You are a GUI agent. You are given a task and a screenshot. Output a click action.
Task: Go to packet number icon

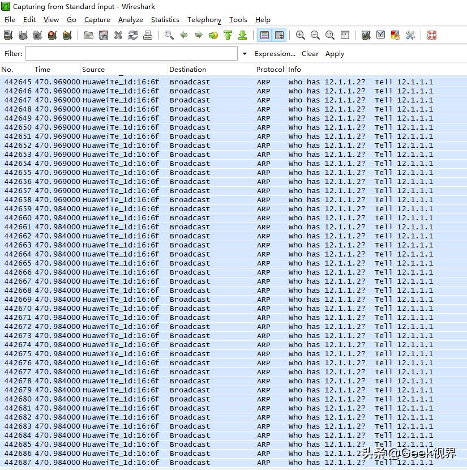tap(213, 35)
